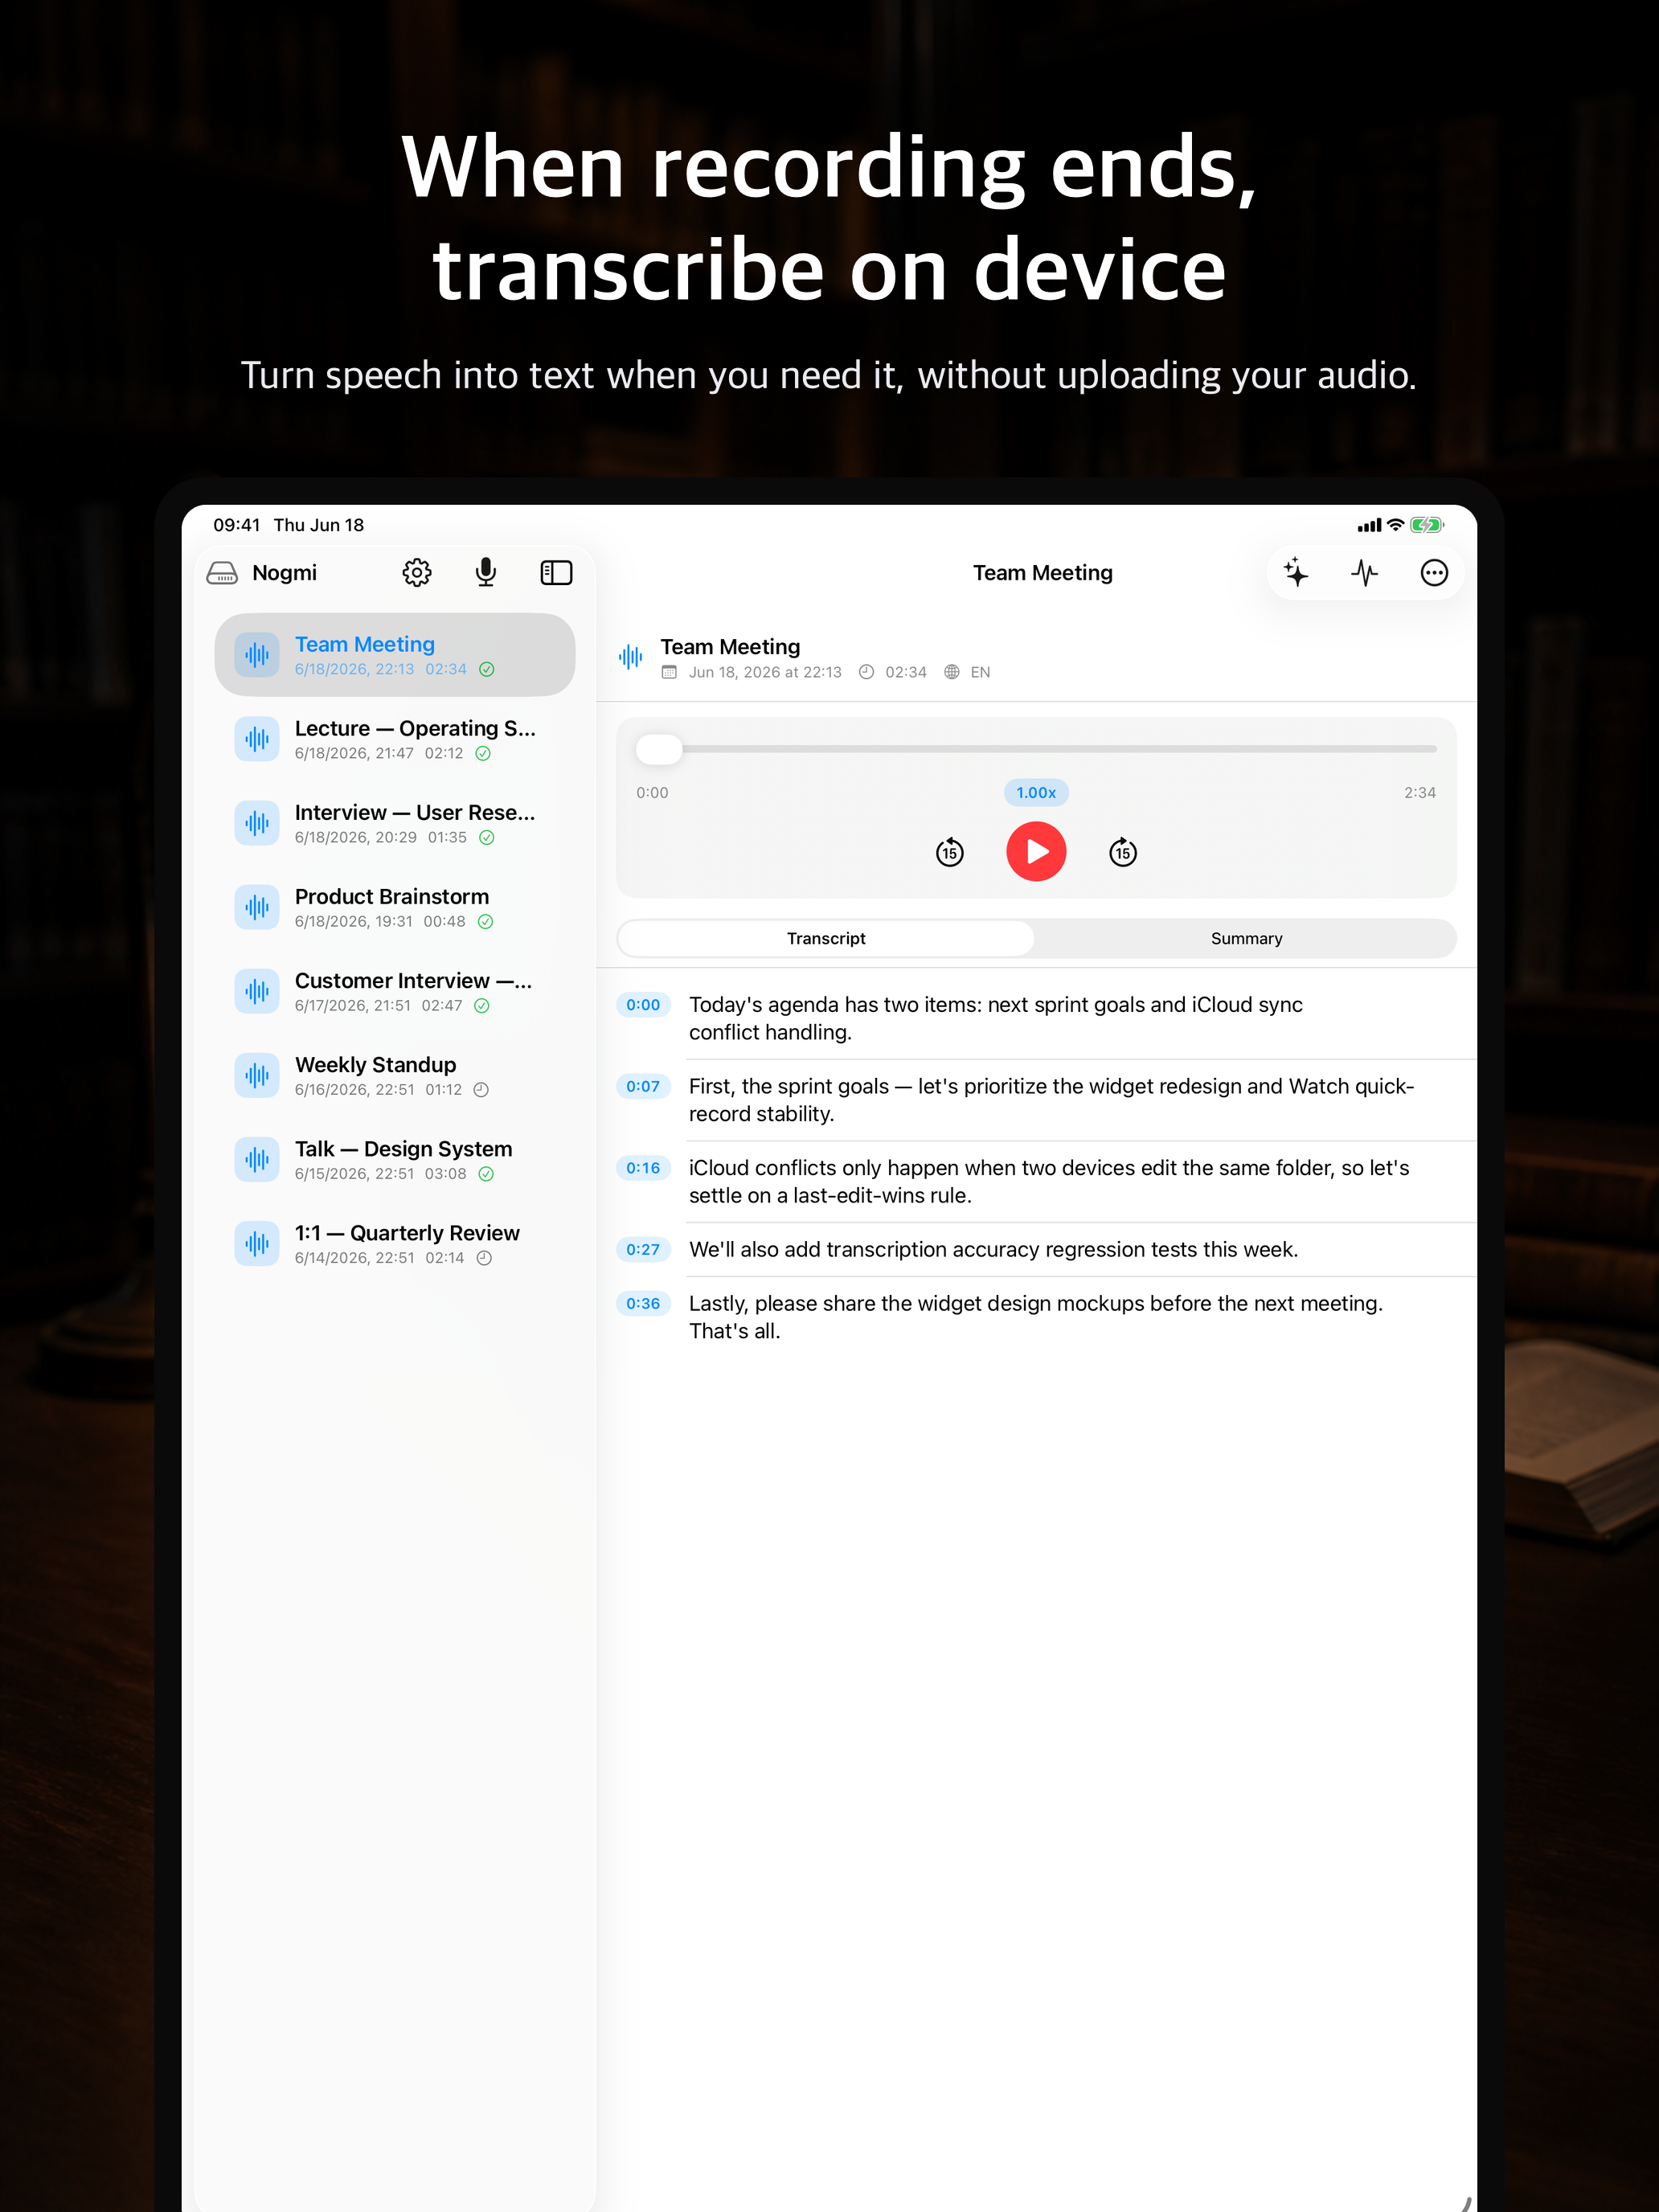Viewport: 1659px width, 2212px height.
Task: Click the 09:41 status bar clock
Action: (237, 525)
